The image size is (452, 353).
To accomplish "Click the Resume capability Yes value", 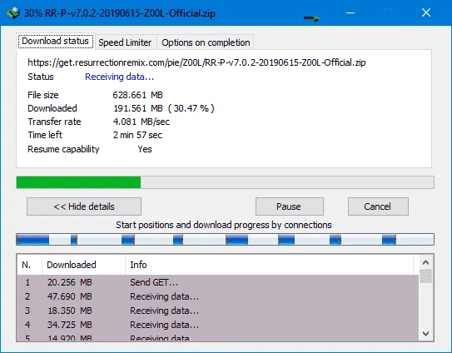I will coord(145,149).
